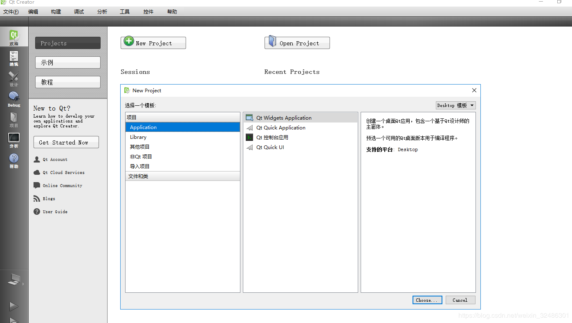
Task: Open 帮助 mode in the left mode bar
Action: coord(14,160)
